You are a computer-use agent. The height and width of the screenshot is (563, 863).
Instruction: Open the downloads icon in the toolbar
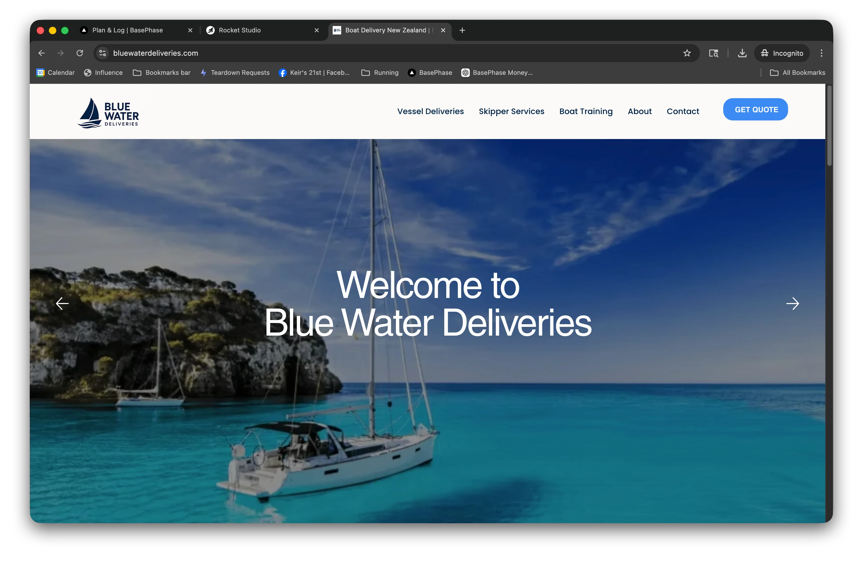(x=742, y=53)
